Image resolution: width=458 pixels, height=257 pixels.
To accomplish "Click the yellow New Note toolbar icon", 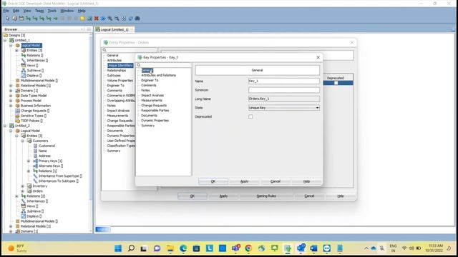I will point(83,19).
